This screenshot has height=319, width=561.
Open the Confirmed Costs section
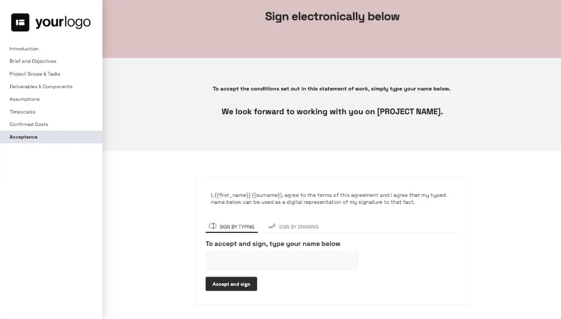pyautogui.click(x=29, y=124)
